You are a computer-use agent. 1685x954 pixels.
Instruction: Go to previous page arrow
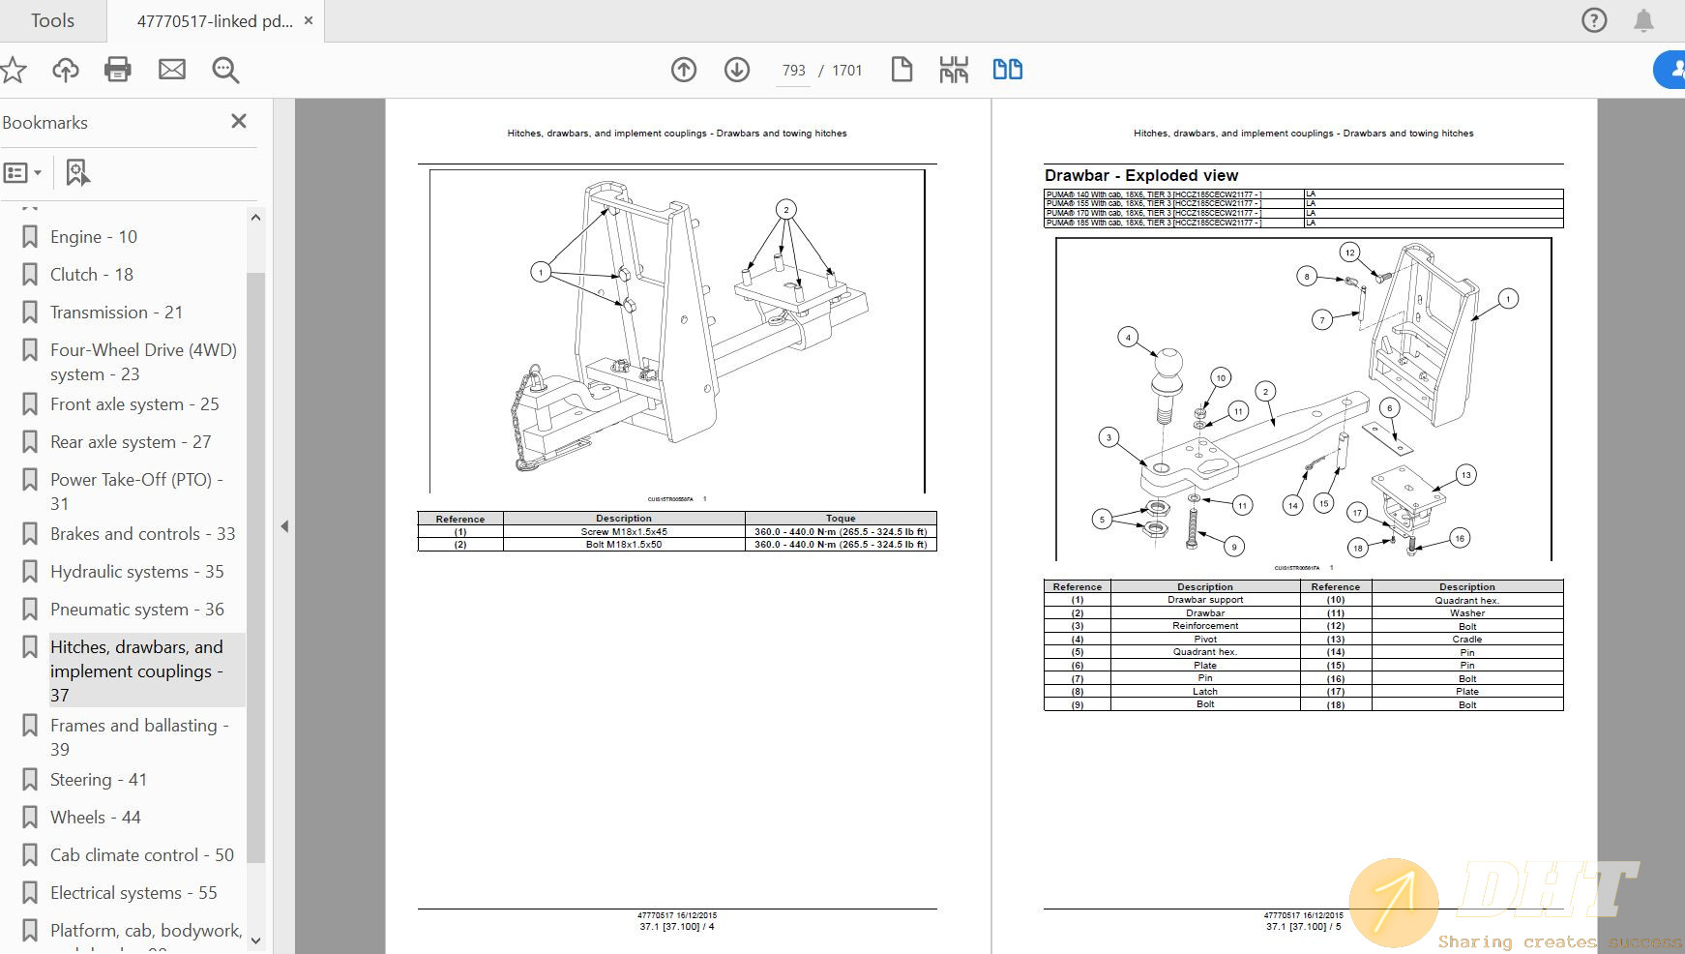point(684,70)
